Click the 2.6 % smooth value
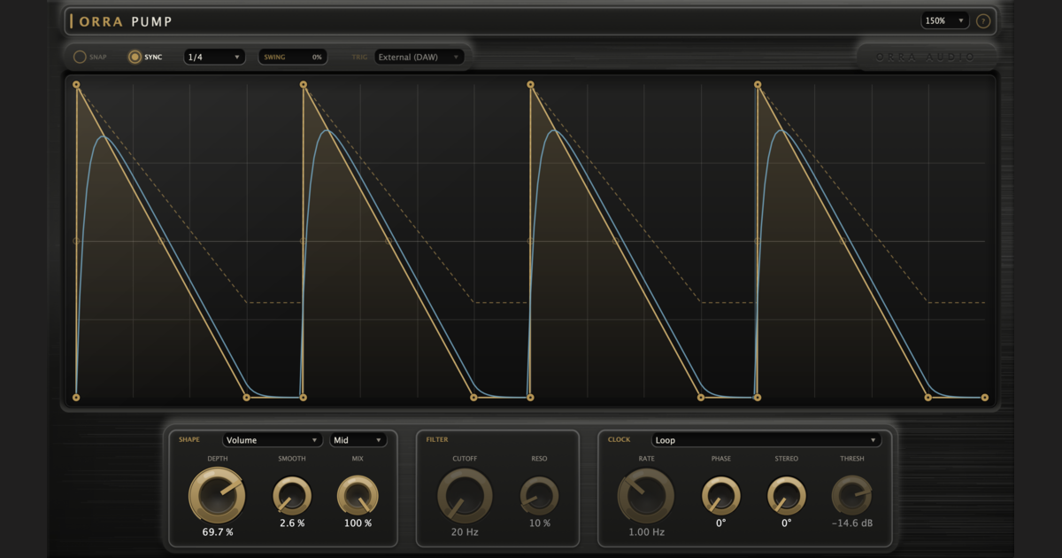Viewport: 1062px width, 558px height. point(292,523)
